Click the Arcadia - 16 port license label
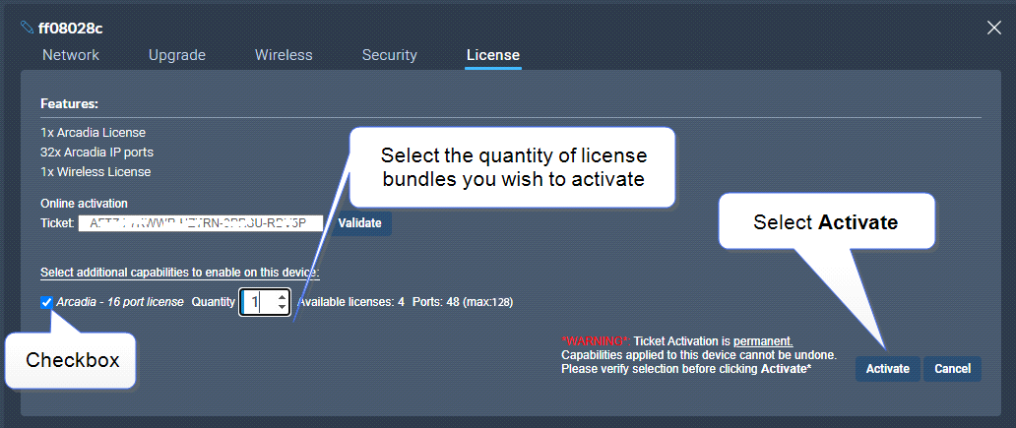The image size is (1016, 428). point(120,302)
